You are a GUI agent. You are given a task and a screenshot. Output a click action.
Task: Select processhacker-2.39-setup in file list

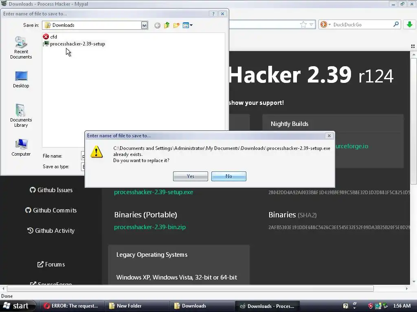pyautogui.click(x=74, y=44)
